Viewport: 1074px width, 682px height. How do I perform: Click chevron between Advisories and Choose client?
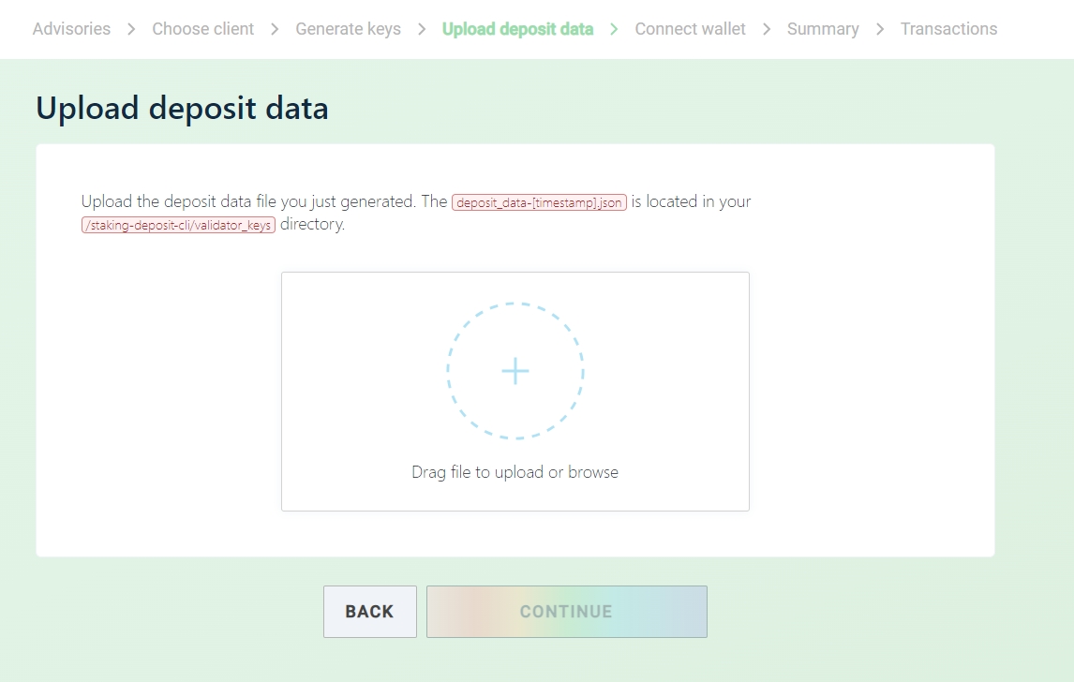click(131, 29)
